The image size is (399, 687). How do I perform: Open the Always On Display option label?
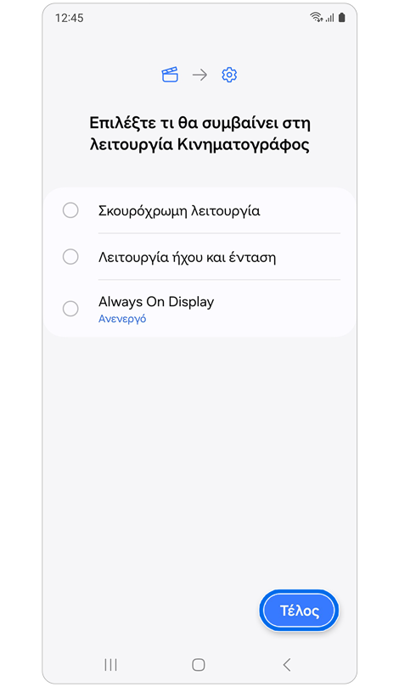[x=156, y=302]
